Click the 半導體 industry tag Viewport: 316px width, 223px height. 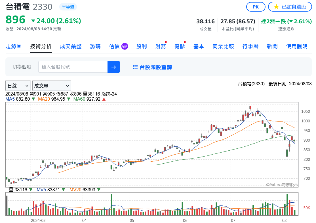point(68,7)
